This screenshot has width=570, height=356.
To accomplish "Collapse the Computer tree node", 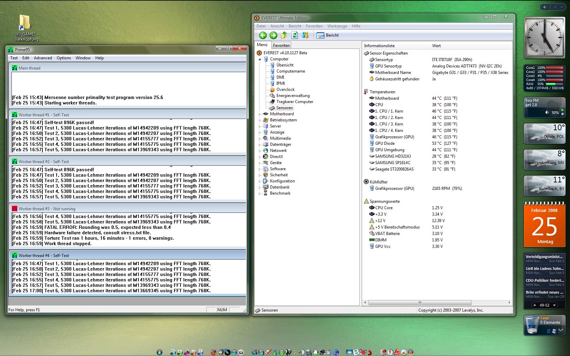I will pos(260,59).
